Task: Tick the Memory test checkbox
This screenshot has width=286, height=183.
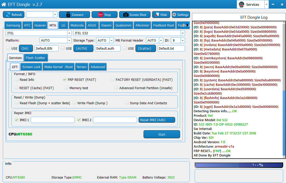Action: [66, 88]
